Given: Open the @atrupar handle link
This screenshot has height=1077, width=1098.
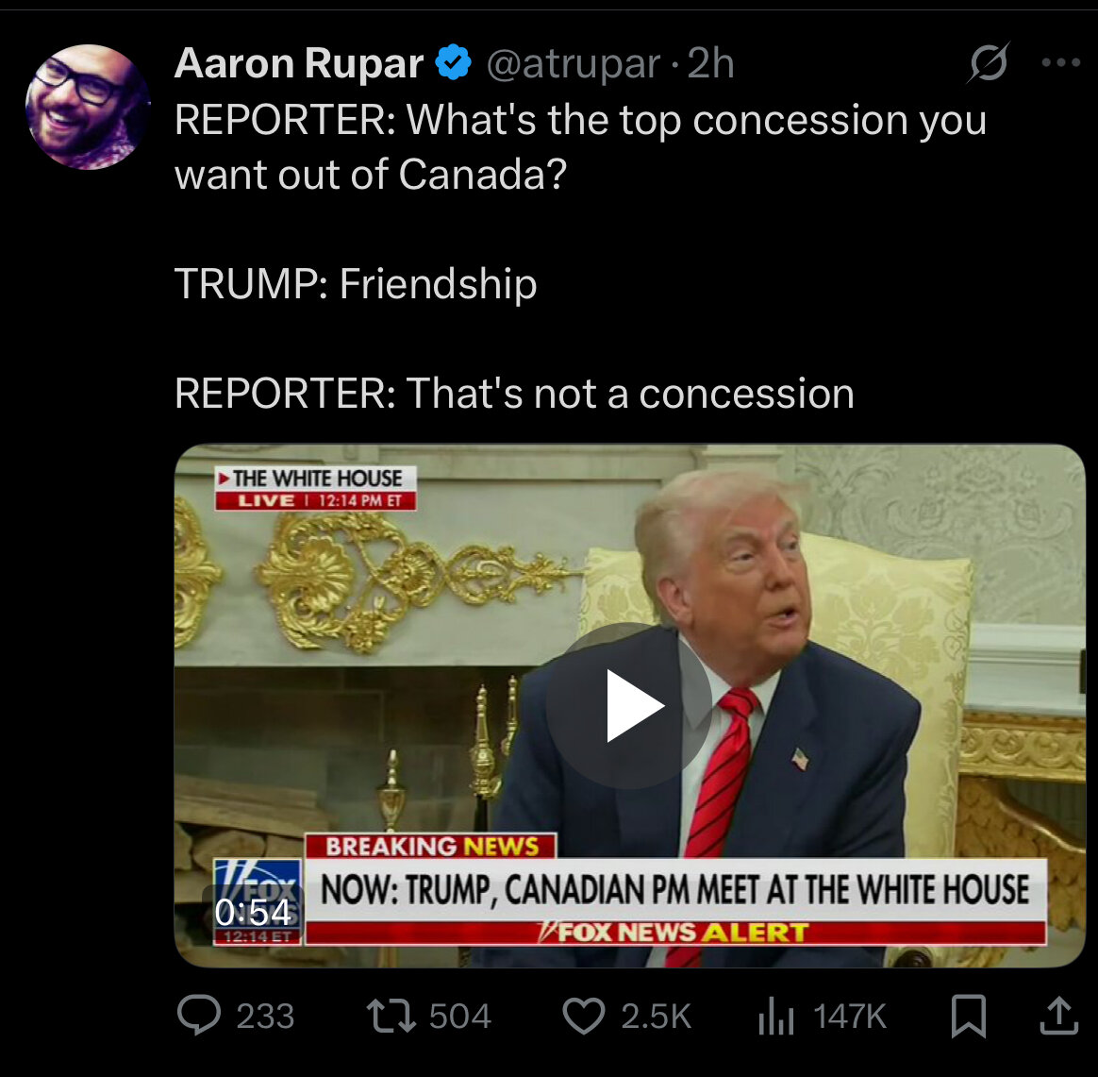Looking at the screenshot, I should (573, 64).
